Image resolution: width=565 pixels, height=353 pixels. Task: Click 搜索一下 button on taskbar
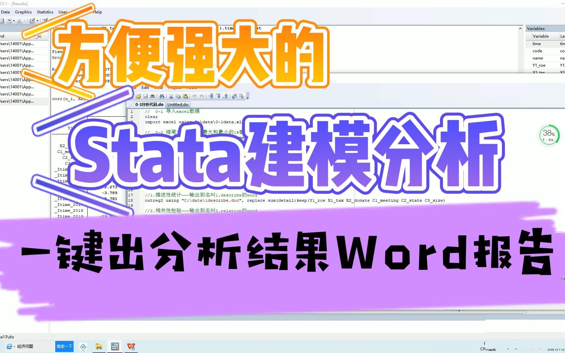pos(64,346)
